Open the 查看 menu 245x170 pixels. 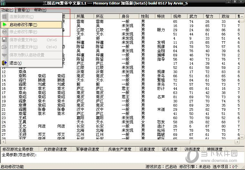[x=24, y=10]
